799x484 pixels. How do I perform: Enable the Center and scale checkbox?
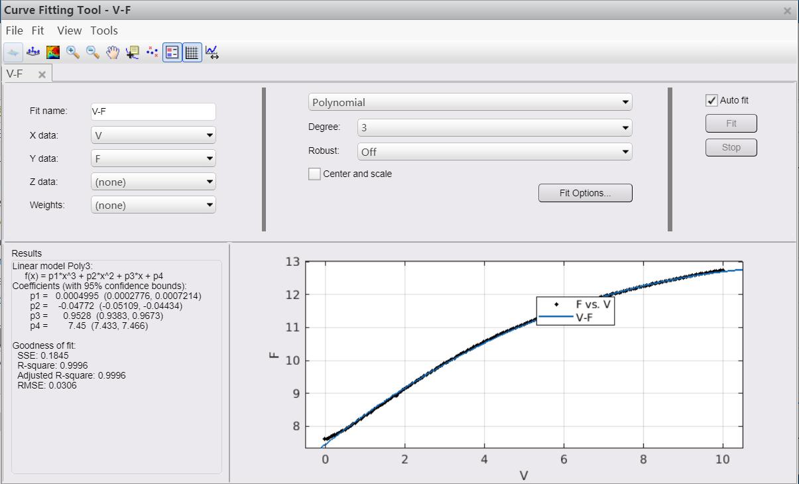coord(314,174)
